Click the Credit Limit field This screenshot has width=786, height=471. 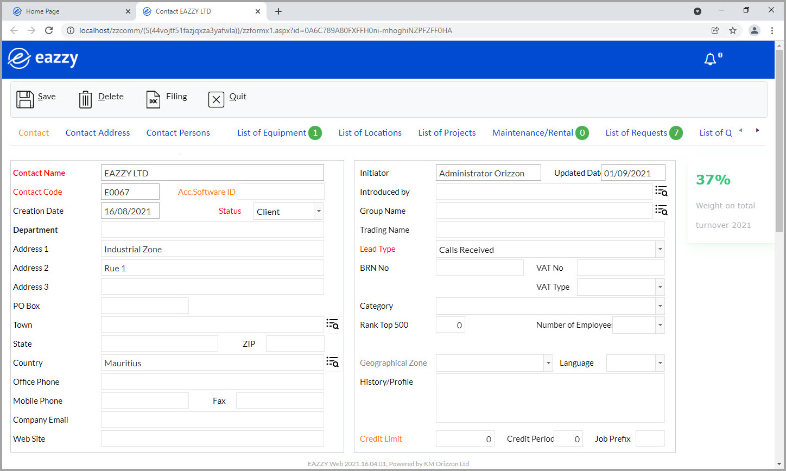465,438
